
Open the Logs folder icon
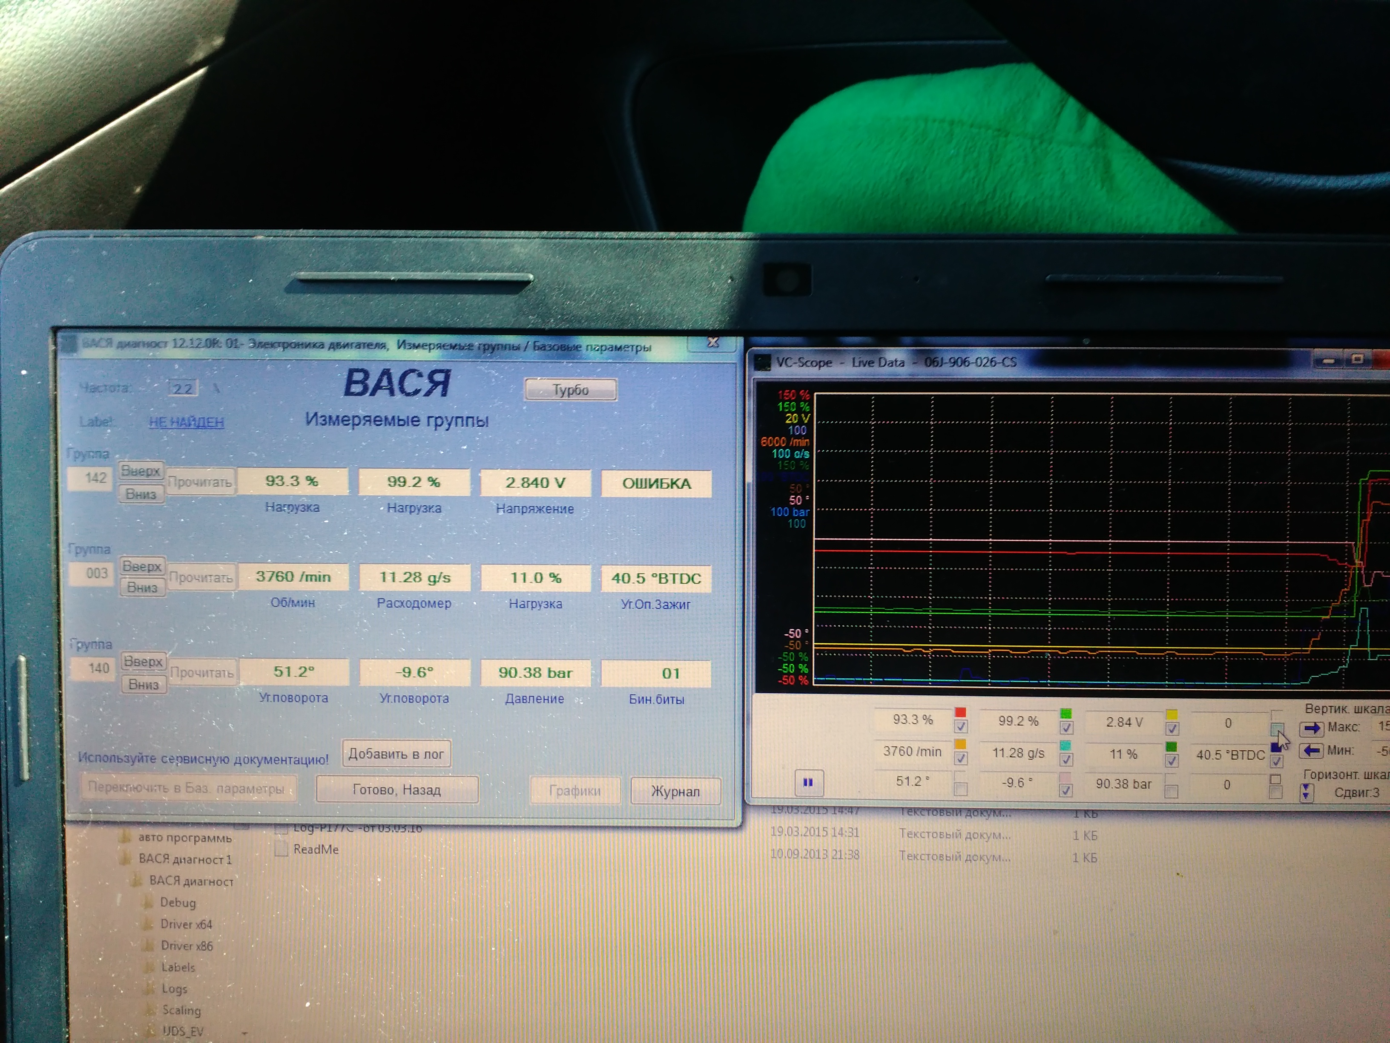point(149,988)
